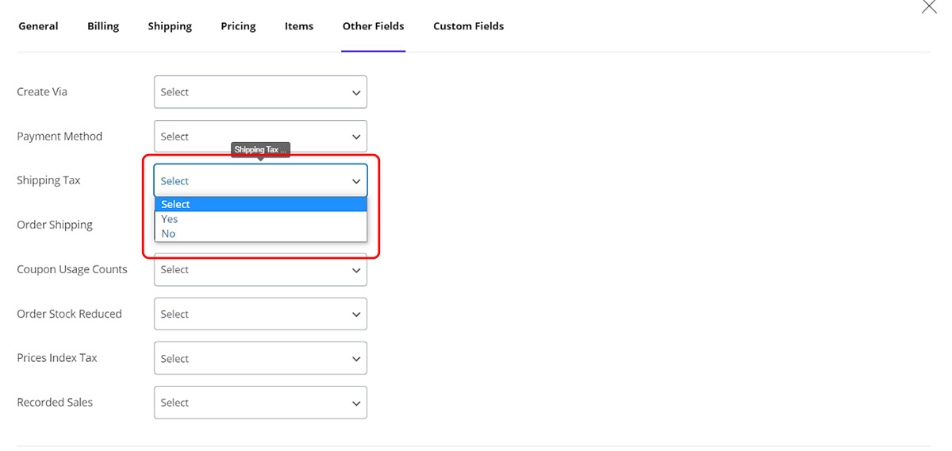Open the Order Stock Reduced dropdown
The width and height of the screenshot is (952, 451).
coord(260,314)
